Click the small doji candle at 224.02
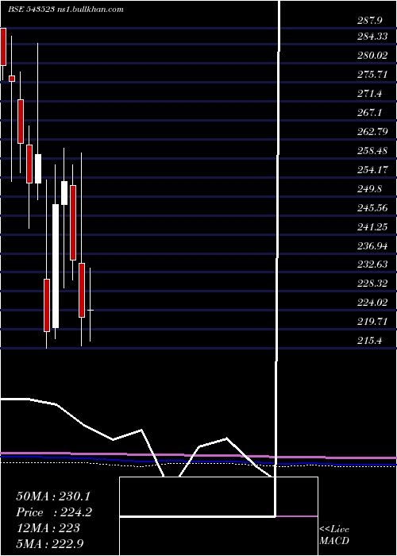This screenshot has width=397, height=556. (91, 311)
